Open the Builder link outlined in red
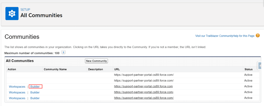This screenshot has width=264, height=106. (35, 87)
